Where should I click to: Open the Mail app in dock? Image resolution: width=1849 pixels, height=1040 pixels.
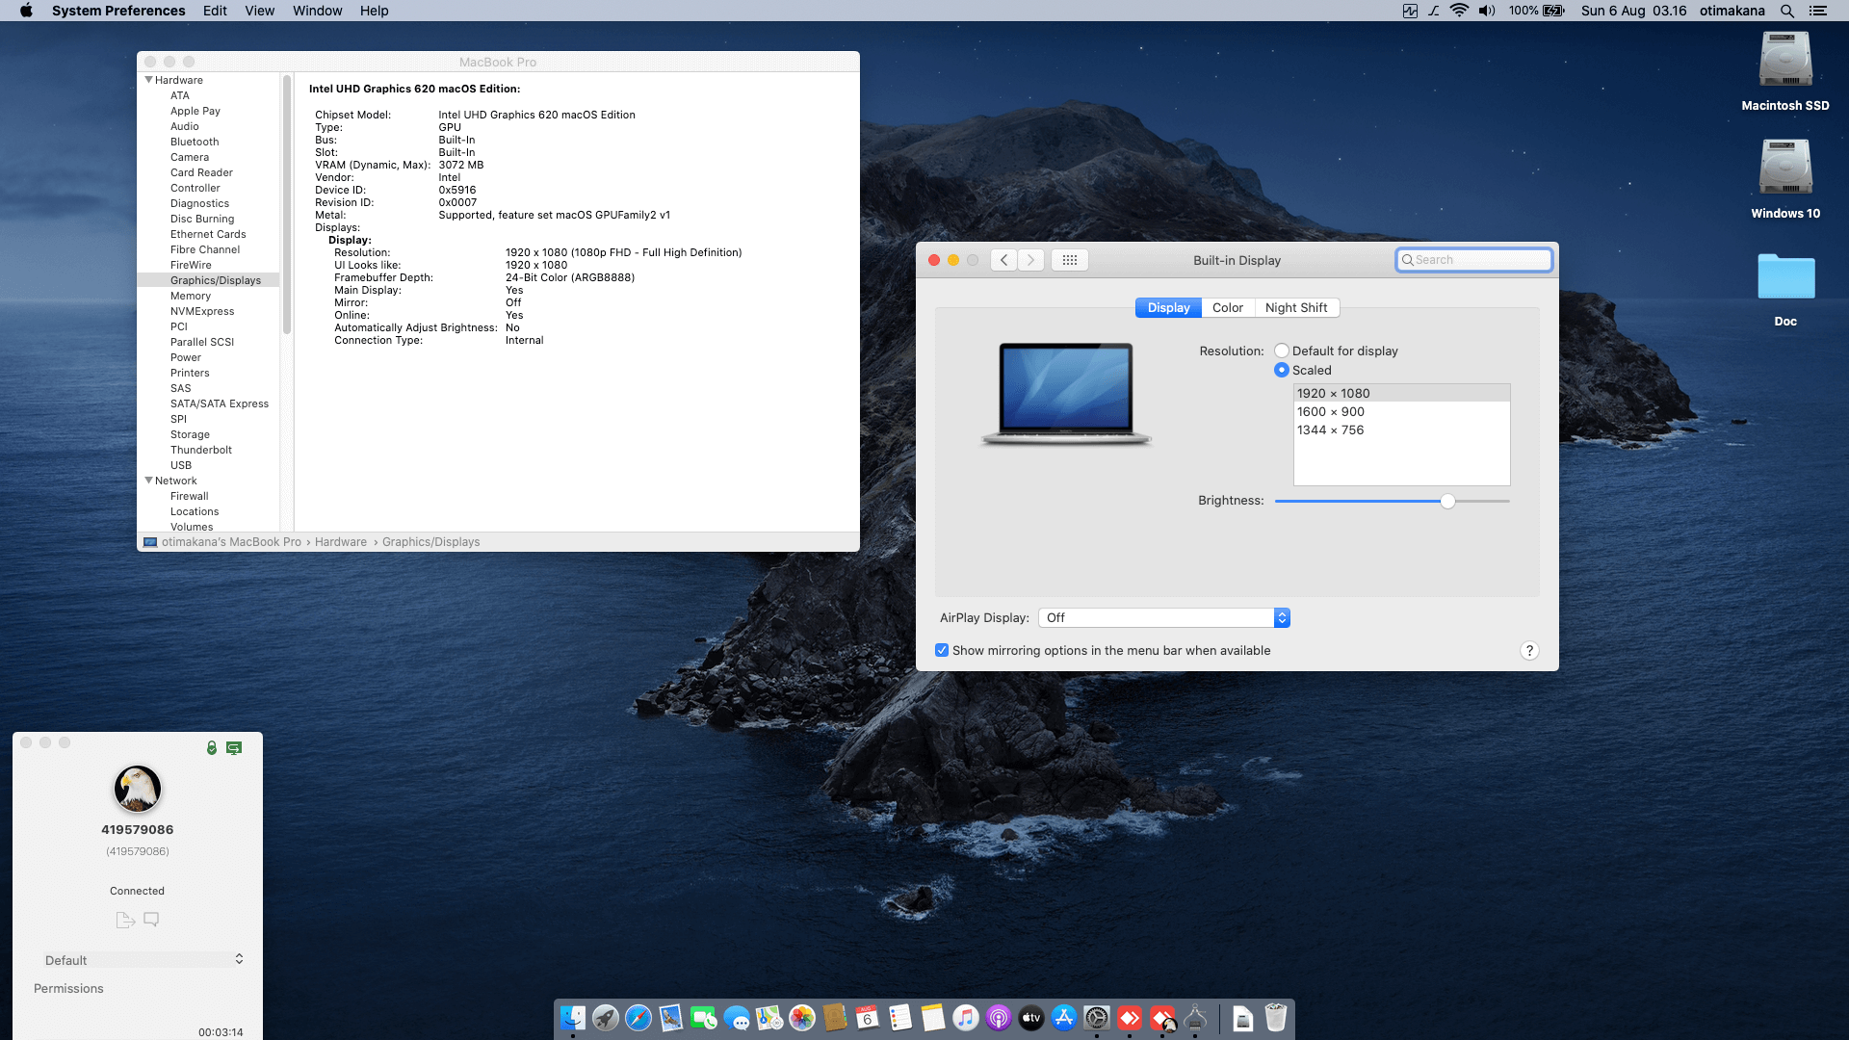pyautogui.click(x=671, y=1018)
